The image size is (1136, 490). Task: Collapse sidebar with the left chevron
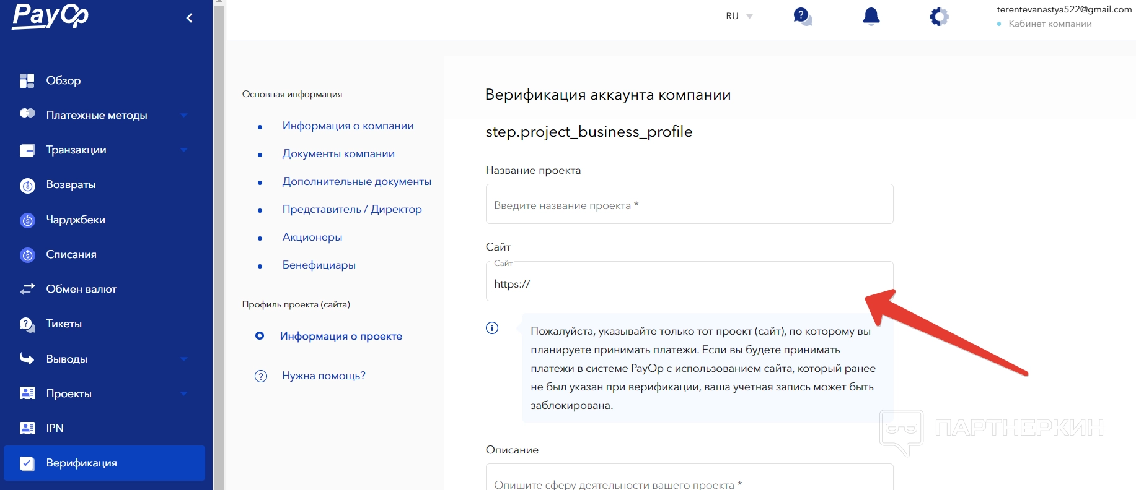point(190,18)
